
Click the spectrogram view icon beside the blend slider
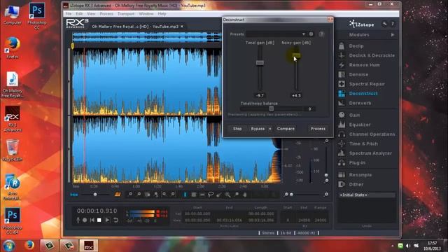pyautogui.click(x=118, y=195)
